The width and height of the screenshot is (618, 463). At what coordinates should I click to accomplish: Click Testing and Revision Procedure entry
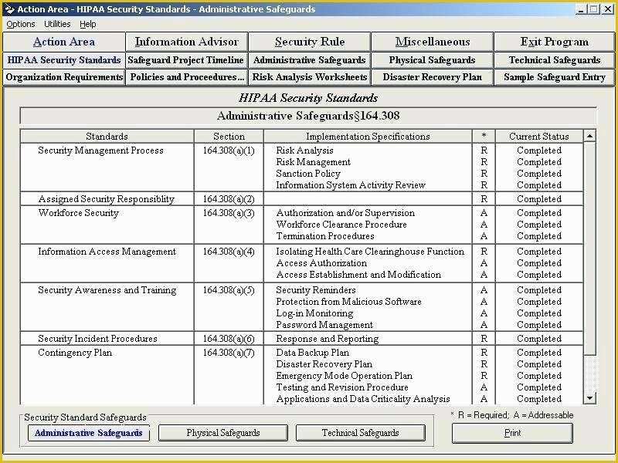(x=342, y=387)
